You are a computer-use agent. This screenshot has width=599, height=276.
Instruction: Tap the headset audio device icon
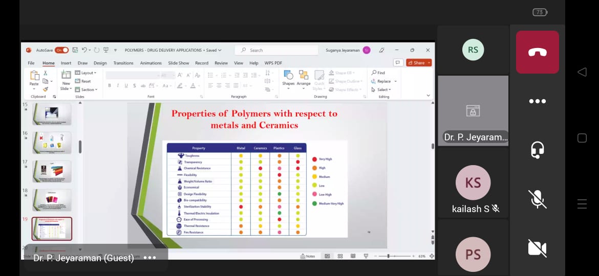537,150
